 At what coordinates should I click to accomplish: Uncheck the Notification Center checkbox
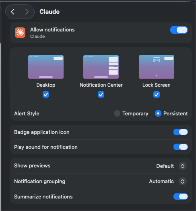pos(101,94)
